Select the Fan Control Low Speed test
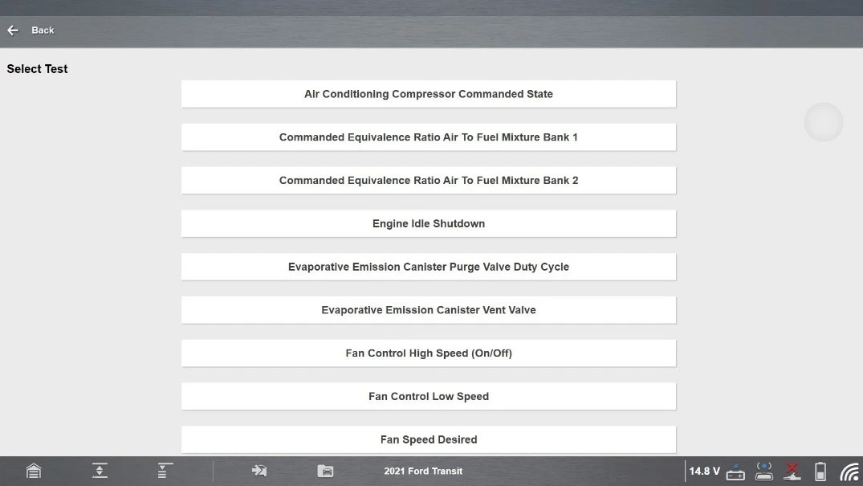Viewport: 863px width, 486px height. click(x=429, y=397)
